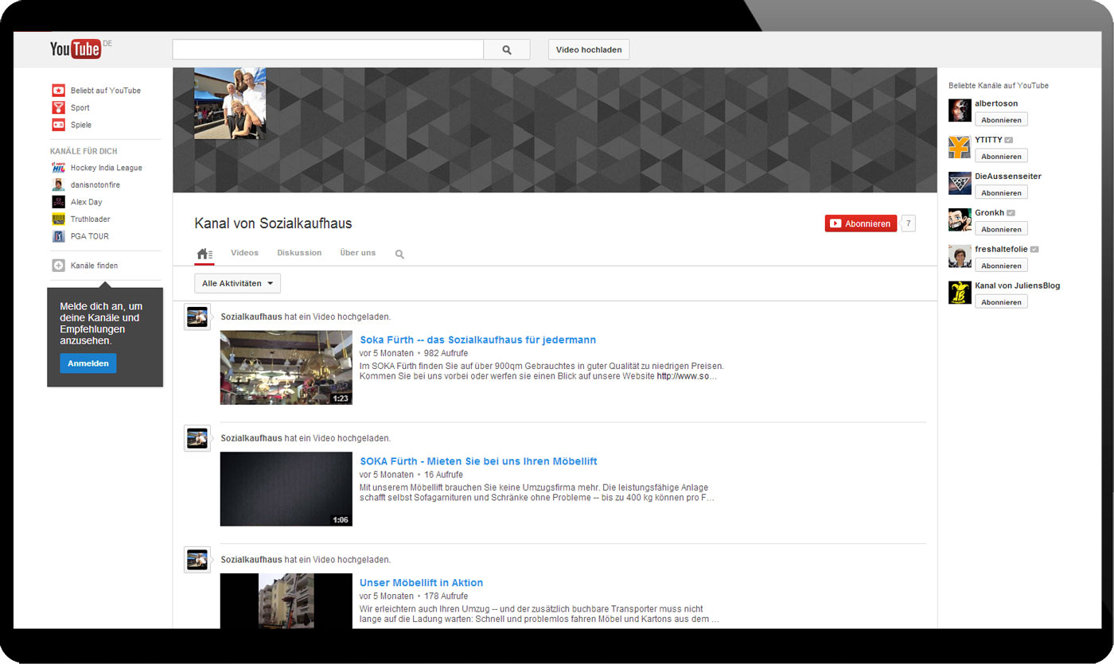This screenshot has height=664, width=1114.
Task: Click the Spiele game controller icon
Action: (x=58, y=125)
